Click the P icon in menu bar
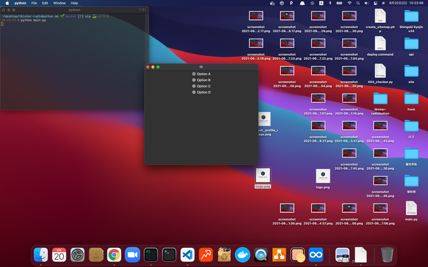 pyautogui.click(x=292, y=3)
